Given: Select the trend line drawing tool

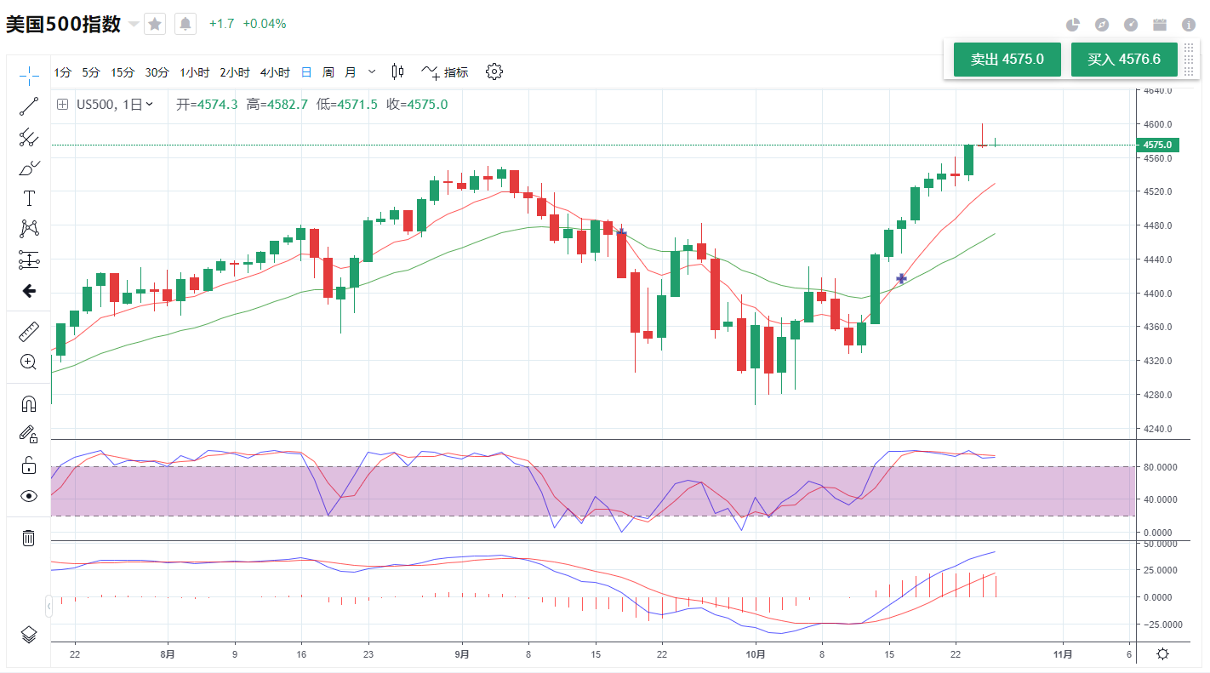Looking at the screenshot, I should tap(29, 106).
